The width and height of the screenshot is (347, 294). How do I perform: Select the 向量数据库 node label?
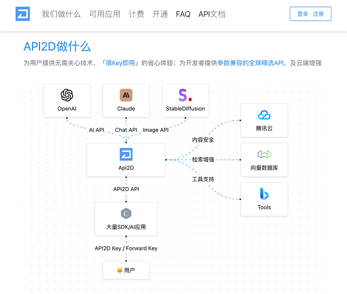tap(264, 168)
